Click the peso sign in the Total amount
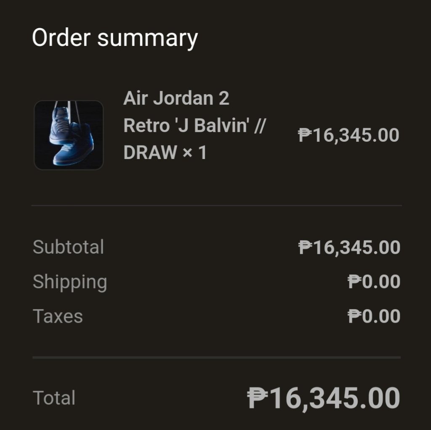 (256, 398)
